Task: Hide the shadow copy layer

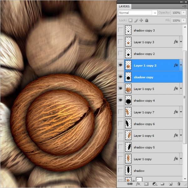Action: pyautogui.click(x=121, y=77)
